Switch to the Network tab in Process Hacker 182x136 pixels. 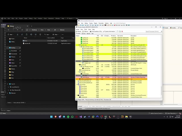[x=88, y=33]
